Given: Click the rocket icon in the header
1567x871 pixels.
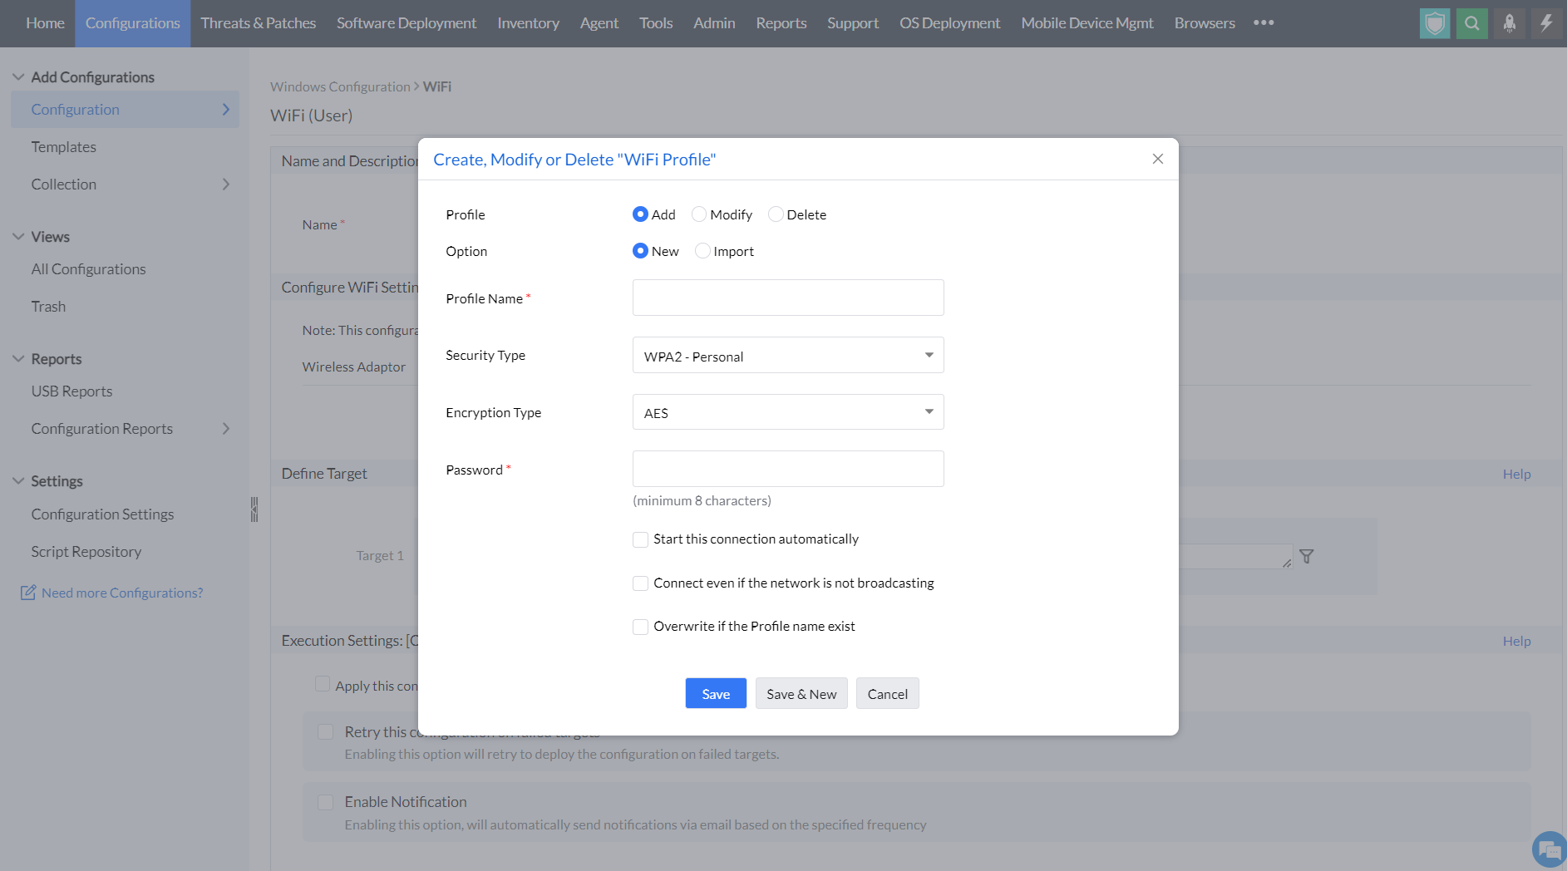Looking at the screenshot, I should [x=1510, y=23].
